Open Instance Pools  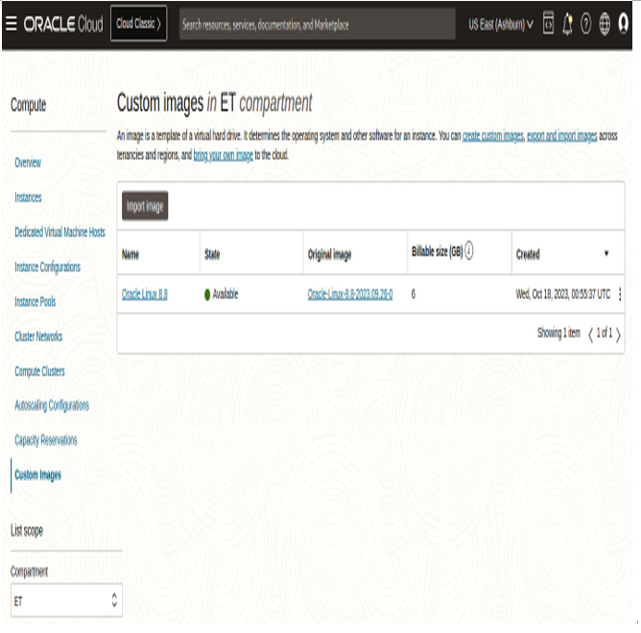tap(36, 301)
